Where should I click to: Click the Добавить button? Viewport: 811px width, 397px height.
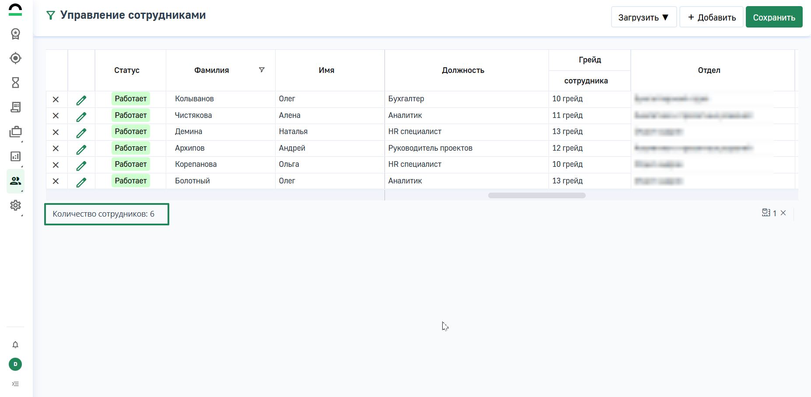pyautogui.click(x=711, y=17)
